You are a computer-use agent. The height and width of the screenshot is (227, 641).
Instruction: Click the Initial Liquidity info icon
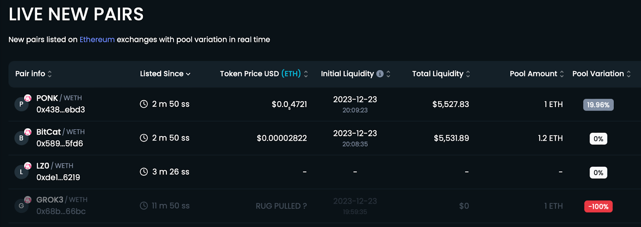tap(380, 74)
